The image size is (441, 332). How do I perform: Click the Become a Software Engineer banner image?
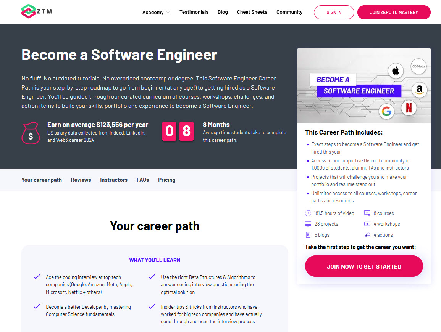[x=364, y=85]
